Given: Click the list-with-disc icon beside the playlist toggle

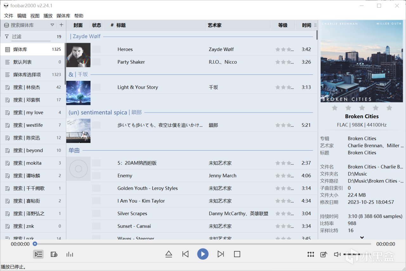Looking at the screenshot, I should click(x=54, y=254).
